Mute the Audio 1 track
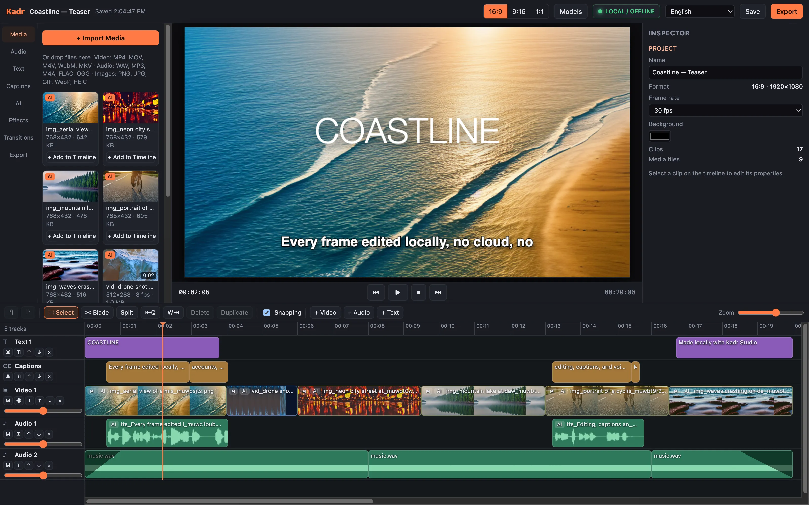809x505 pixels. (x=8, y=434)
